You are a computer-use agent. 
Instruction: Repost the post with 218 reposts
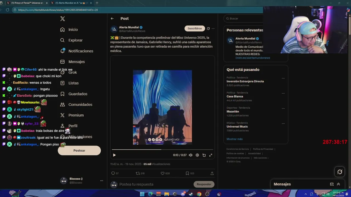[140, 173]
